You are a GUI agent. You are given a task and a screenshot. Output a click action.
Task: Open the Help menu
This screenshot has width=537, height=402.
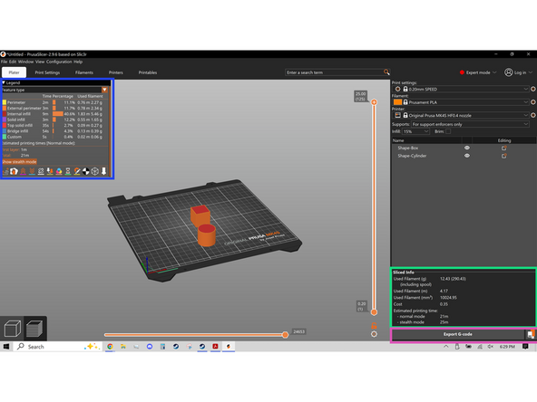tap(78, 62)
